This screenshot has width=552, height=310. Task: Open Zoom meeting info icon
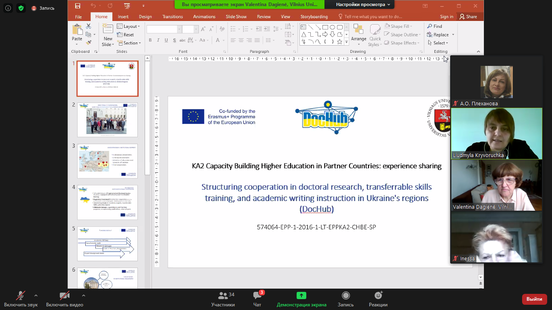click(x=8, y=8)
